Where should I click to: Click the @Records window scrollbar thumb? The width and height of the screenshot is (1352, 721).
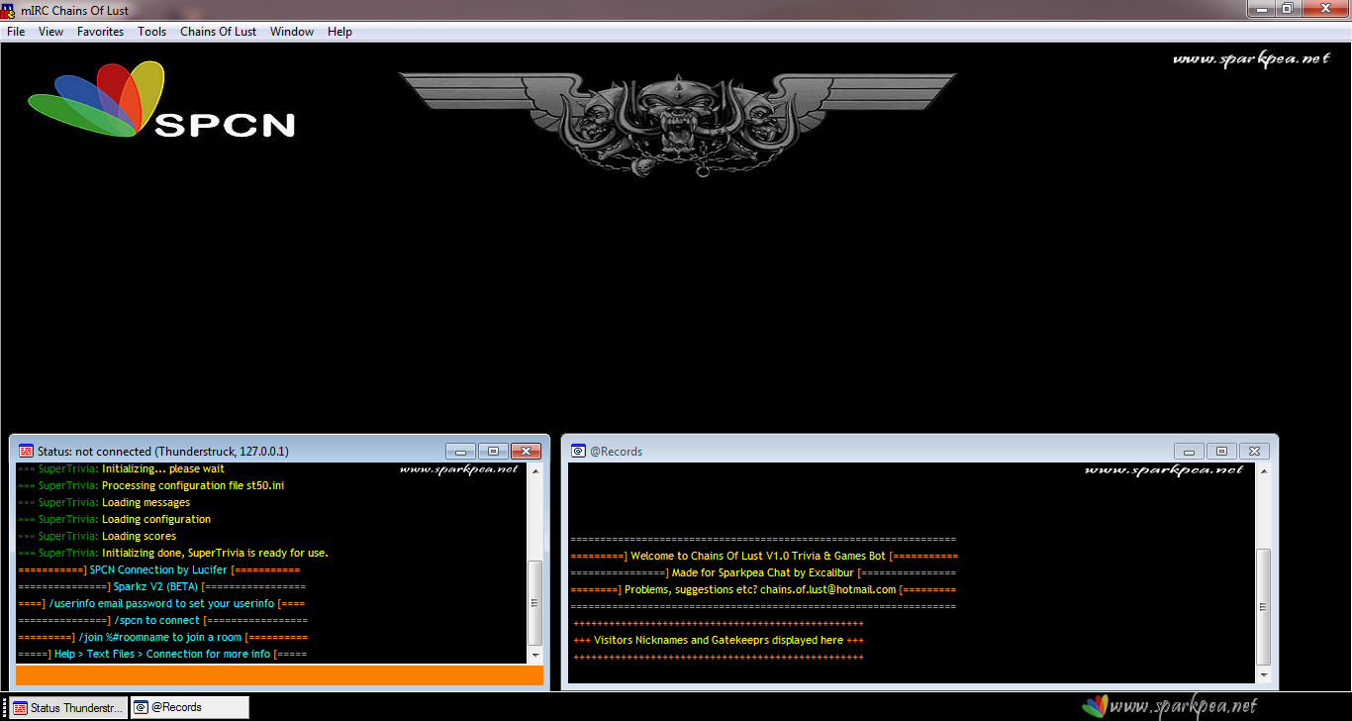pyautogui.click(x=1263, y=606)
